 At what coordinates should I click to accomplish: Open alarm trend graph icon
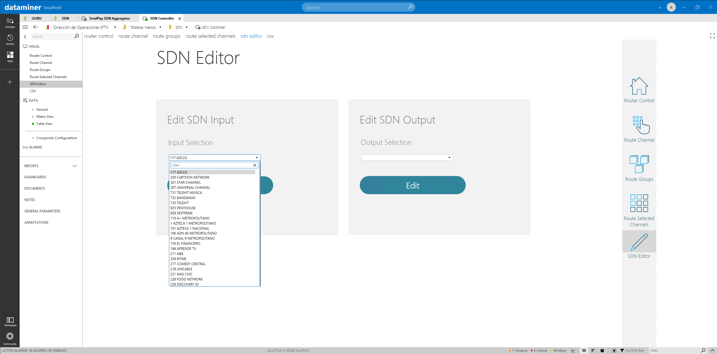(x=573, y=351)
